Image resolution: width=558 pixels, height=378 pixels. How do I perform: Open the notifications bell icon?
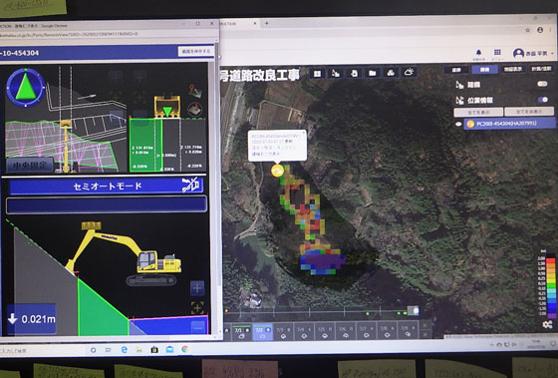(478, 53)
